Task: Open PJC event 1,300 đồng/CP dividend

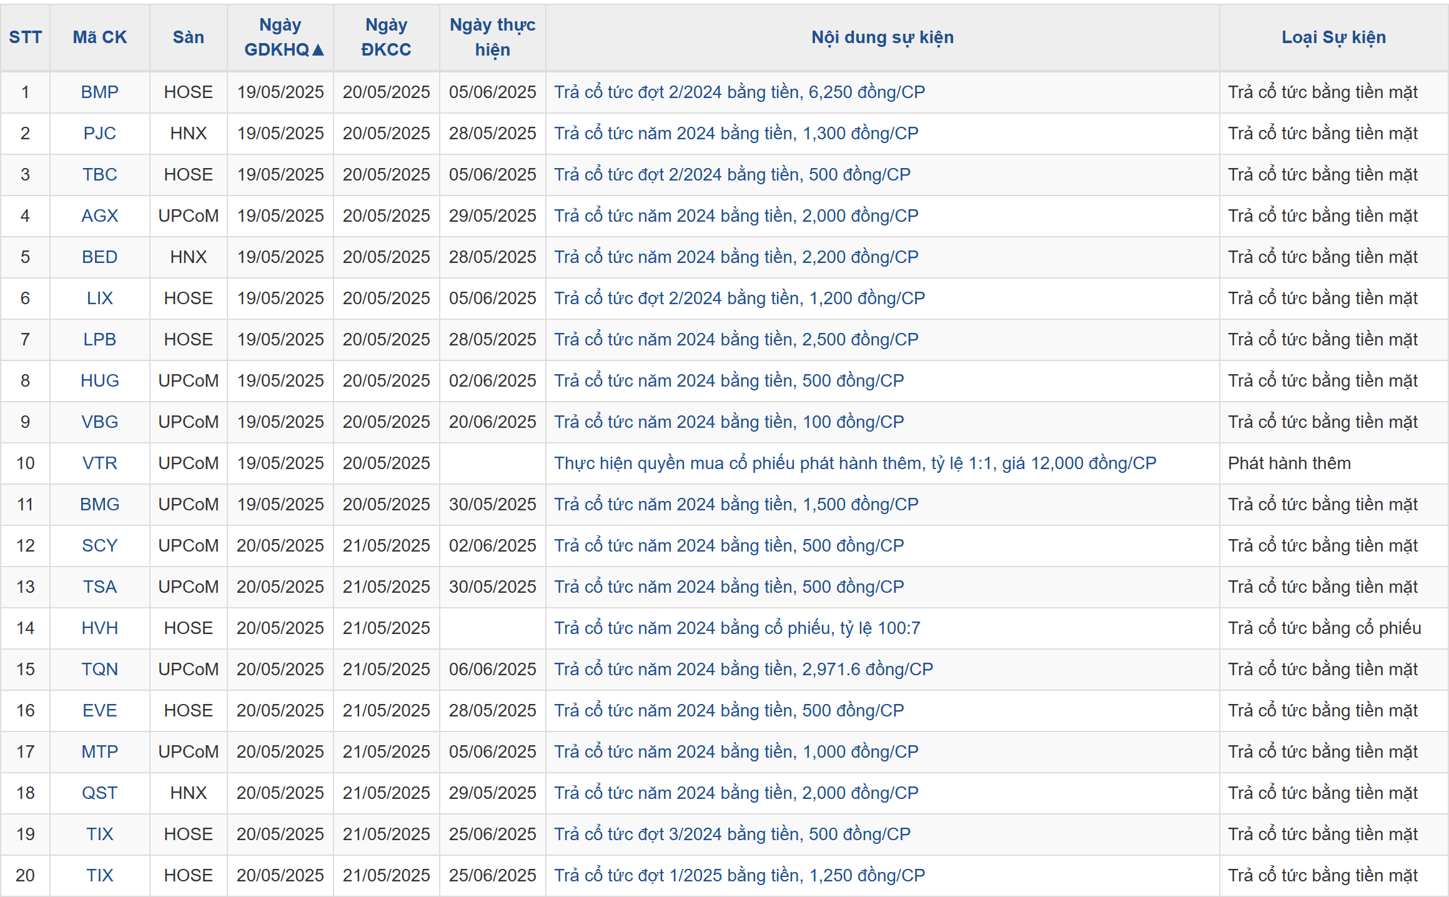Action: [736, 133]
